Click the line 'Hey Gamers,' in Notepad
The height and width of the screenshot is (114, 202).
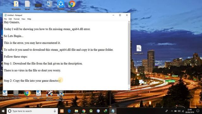tap(12, 22)
